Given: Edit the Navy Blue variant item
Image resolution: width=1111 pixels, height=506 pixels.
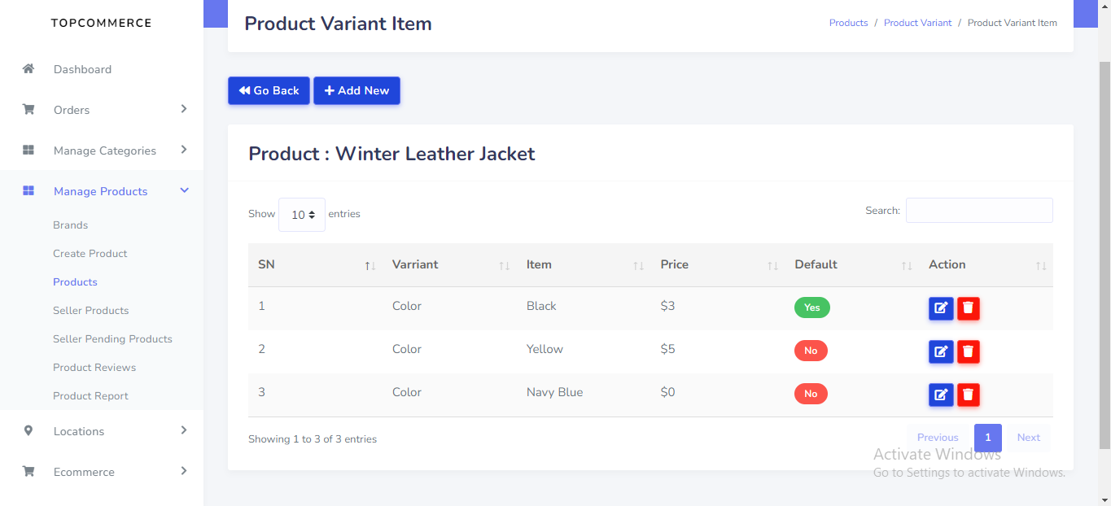Looking at the screenshot, I should 941,395.
